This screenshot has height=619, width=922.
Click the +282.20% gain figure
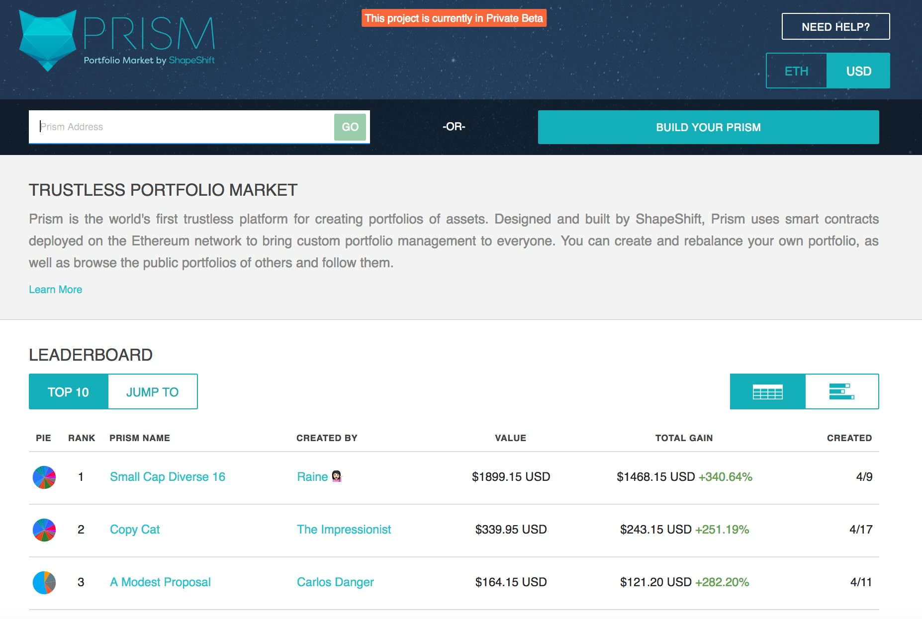click(x=722, y=582)
